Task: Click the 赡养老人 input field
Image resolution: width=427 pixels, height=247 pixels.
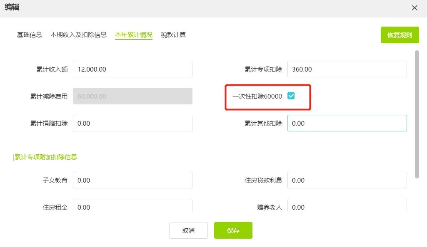Action: (347, 205)
